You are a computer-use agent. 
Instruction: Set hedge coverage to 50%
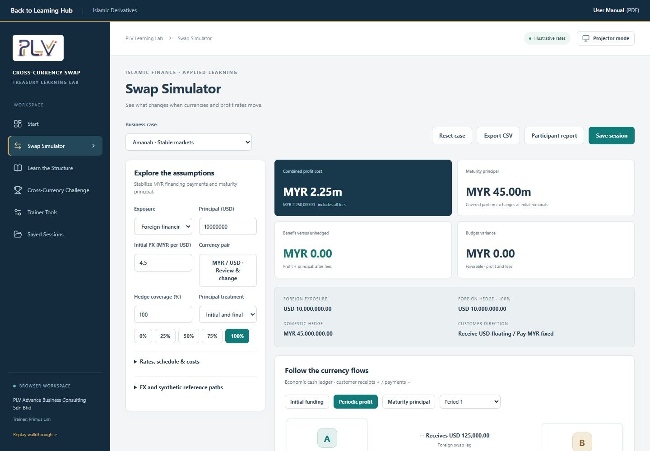(188, 336)
